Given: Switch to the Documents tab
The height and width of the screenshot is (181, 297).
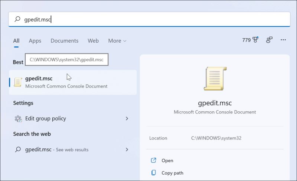Looking at the screenshot, I should (64, 41).
